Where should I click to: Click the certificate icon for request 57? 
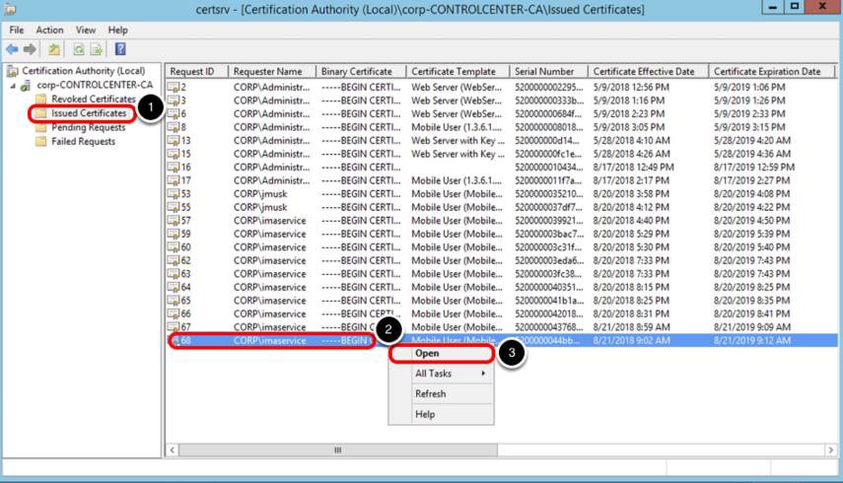174,220
